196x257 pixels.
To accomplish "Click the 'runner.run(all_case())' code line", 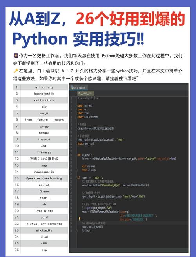I will 93,227.
